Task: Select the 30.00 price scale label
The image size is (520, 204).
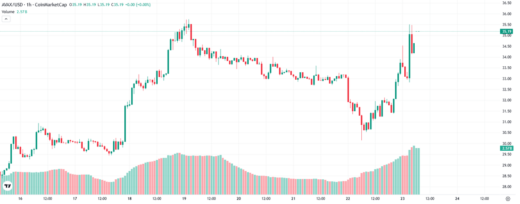Action: coord(507,143)
